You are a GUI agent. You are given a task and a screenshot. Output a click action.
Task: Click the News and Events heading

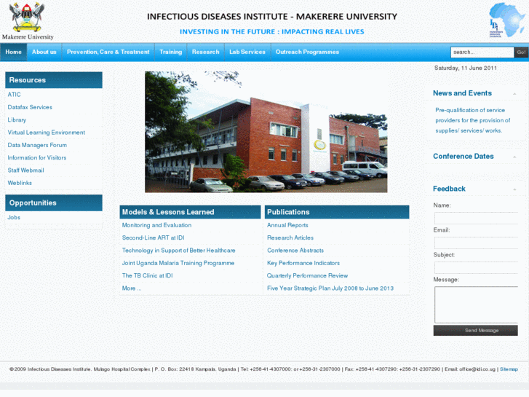pos(462,93)
